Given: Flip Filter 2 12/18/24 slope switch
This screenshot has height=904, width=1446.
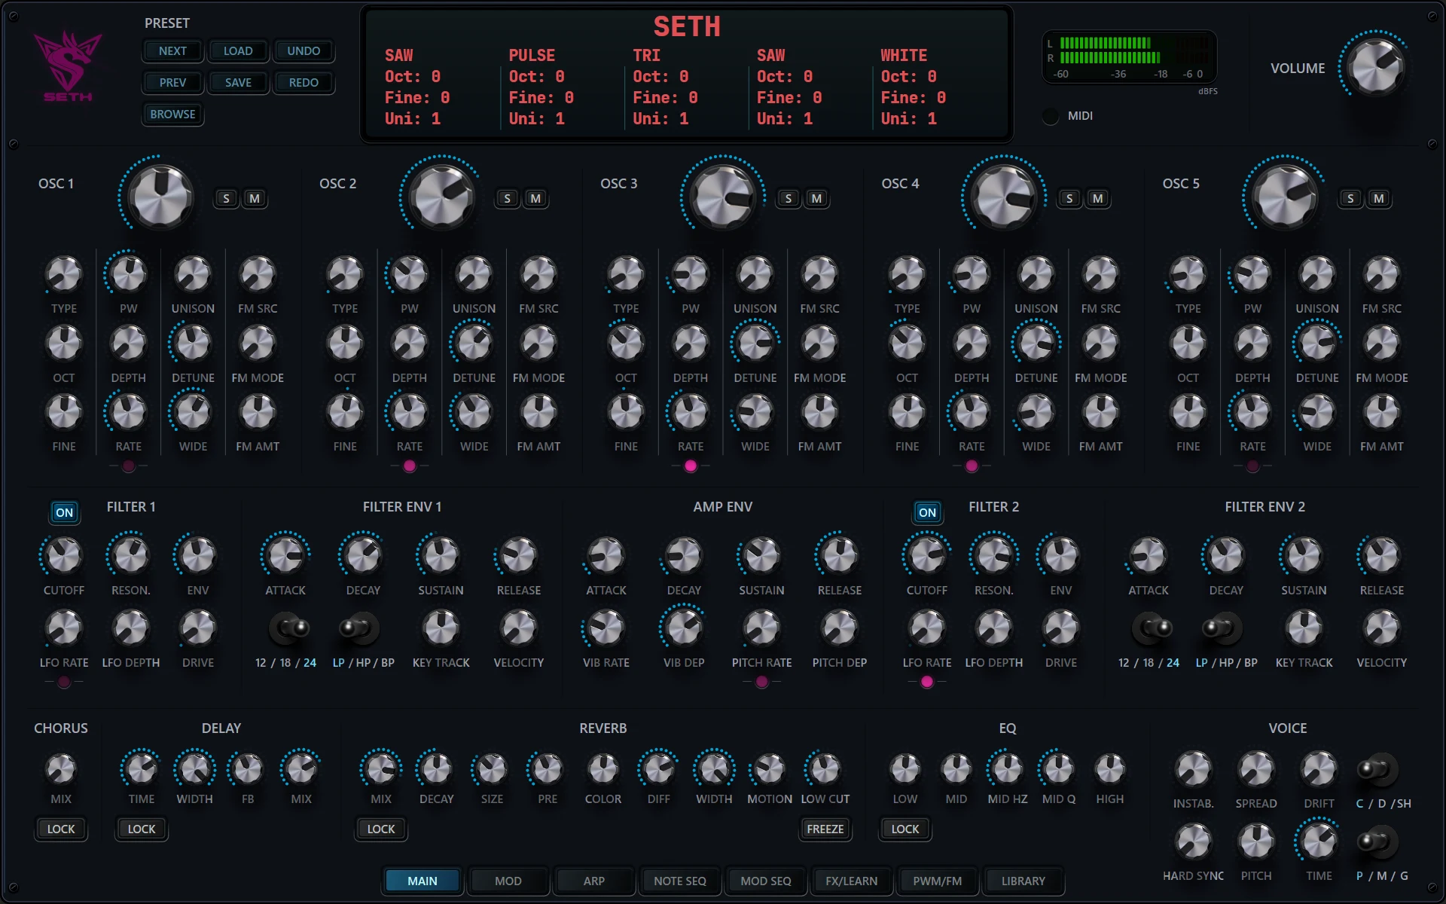Looking at the screenshot, I should click(1152, 628).
